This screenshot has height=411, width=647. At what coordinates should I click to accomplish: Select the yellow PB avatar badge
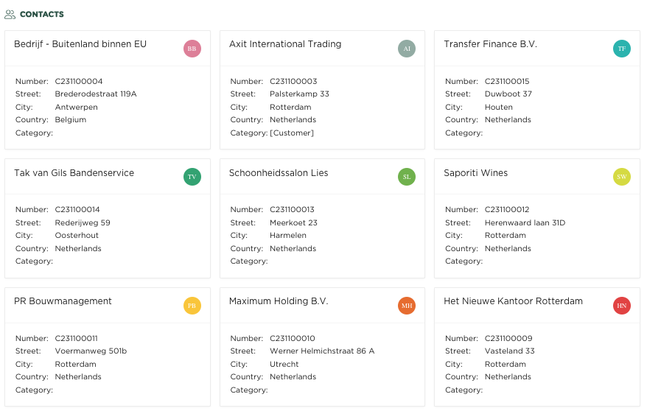192,306
